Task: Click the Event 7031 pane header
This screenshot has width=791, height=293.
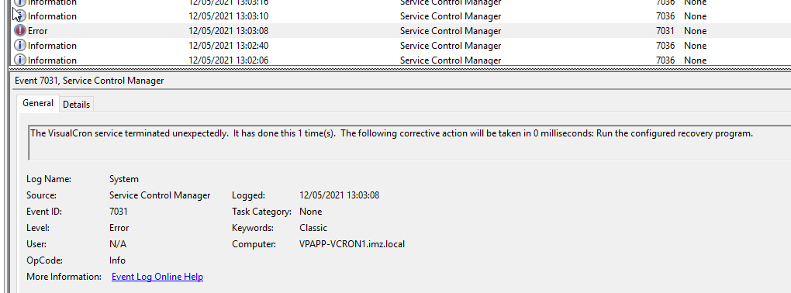Action: coord(89,81)
